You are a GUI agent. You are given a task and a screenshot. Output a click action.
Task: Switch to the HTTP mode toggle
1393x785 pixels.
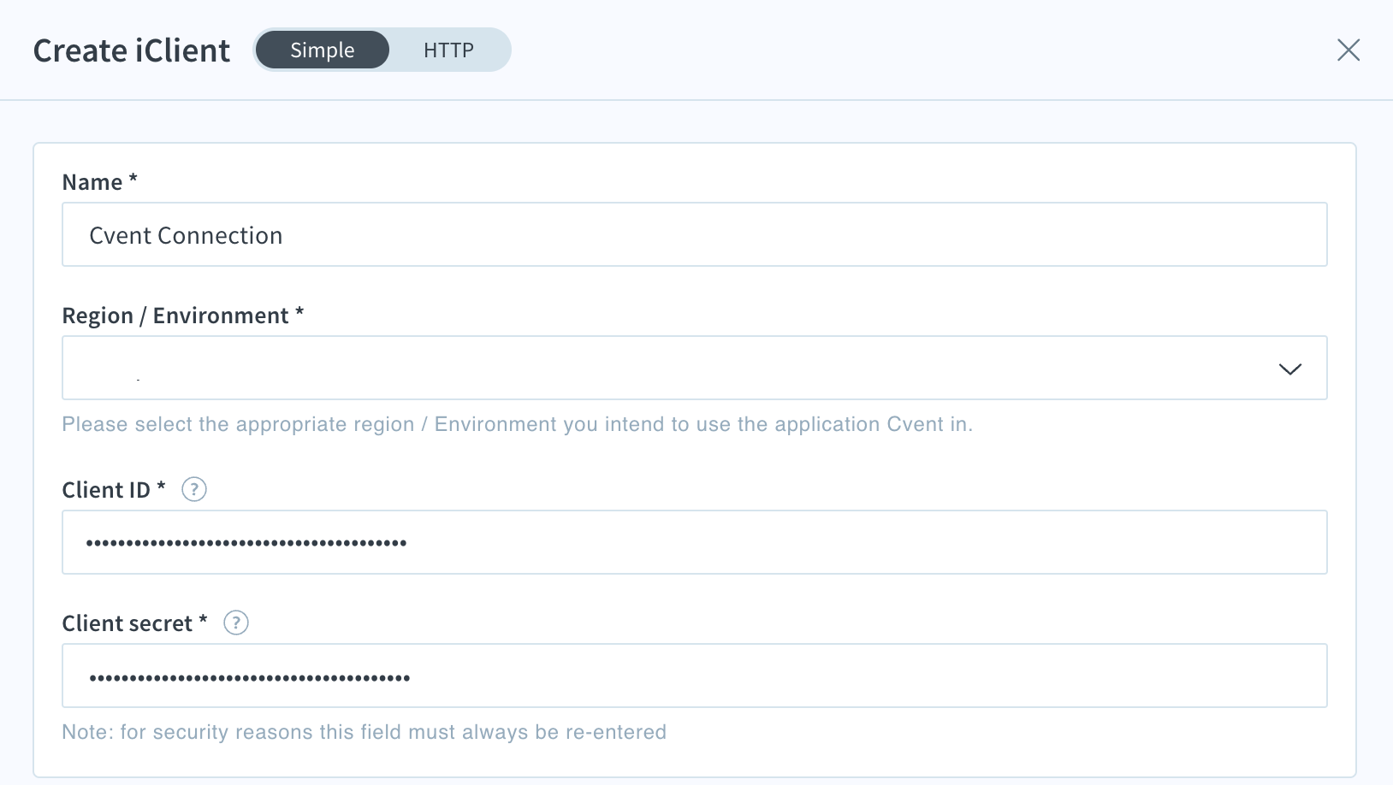tap(448, 50)
